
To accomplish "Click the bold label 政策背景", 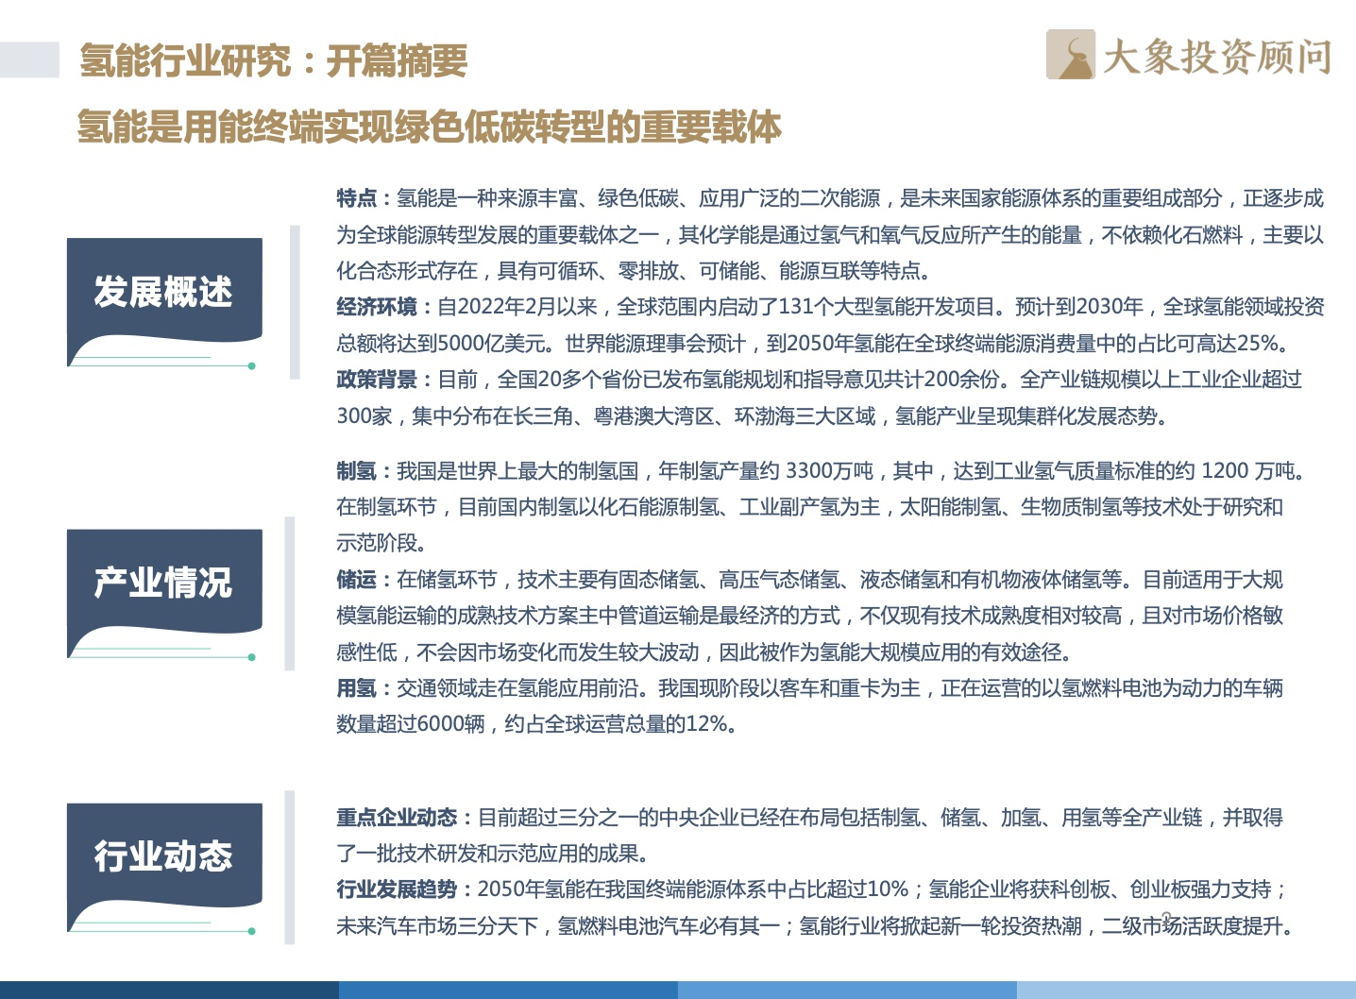I will coord(377,380).
